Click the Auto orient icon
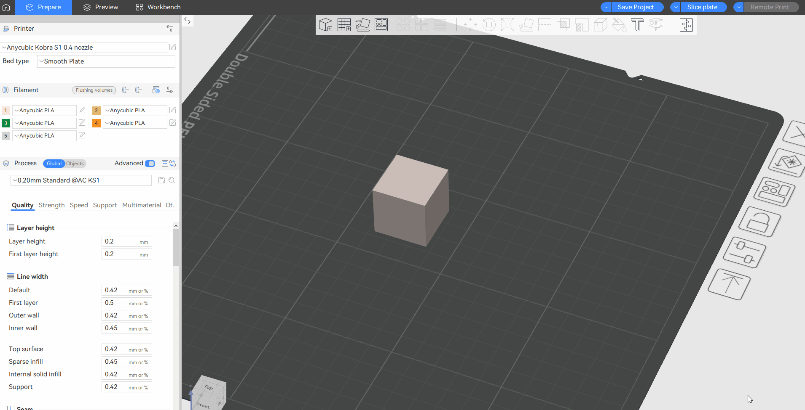The height and width of the screenshot is (410, 805). coord(362,25)
